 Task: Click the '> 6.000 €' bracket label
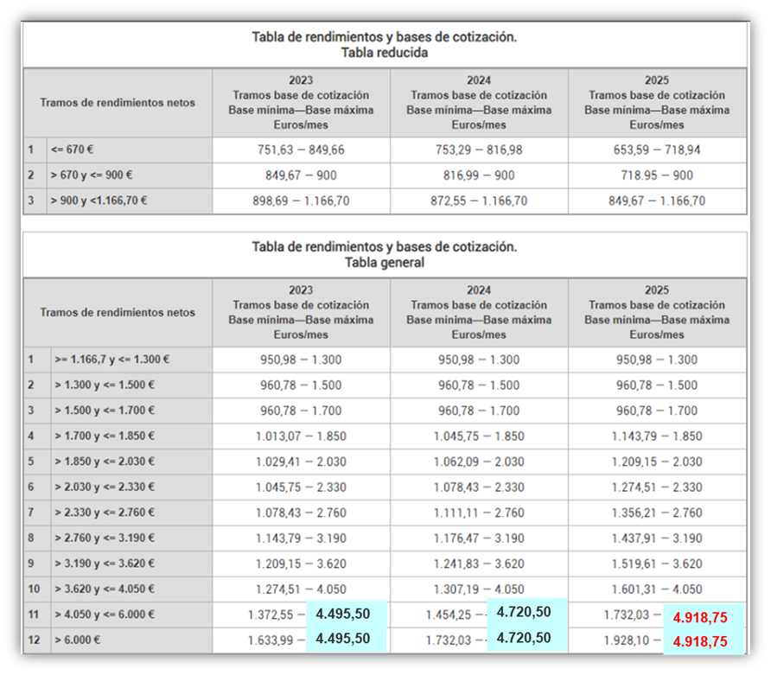click(x=77, y=640)
